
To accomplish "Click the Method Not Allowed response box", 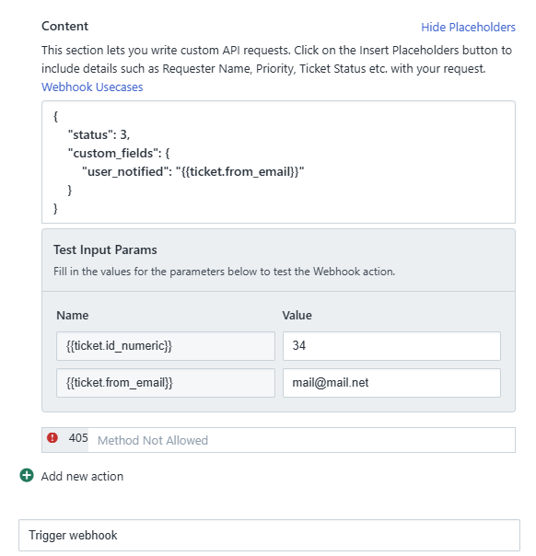I will 301,440.
